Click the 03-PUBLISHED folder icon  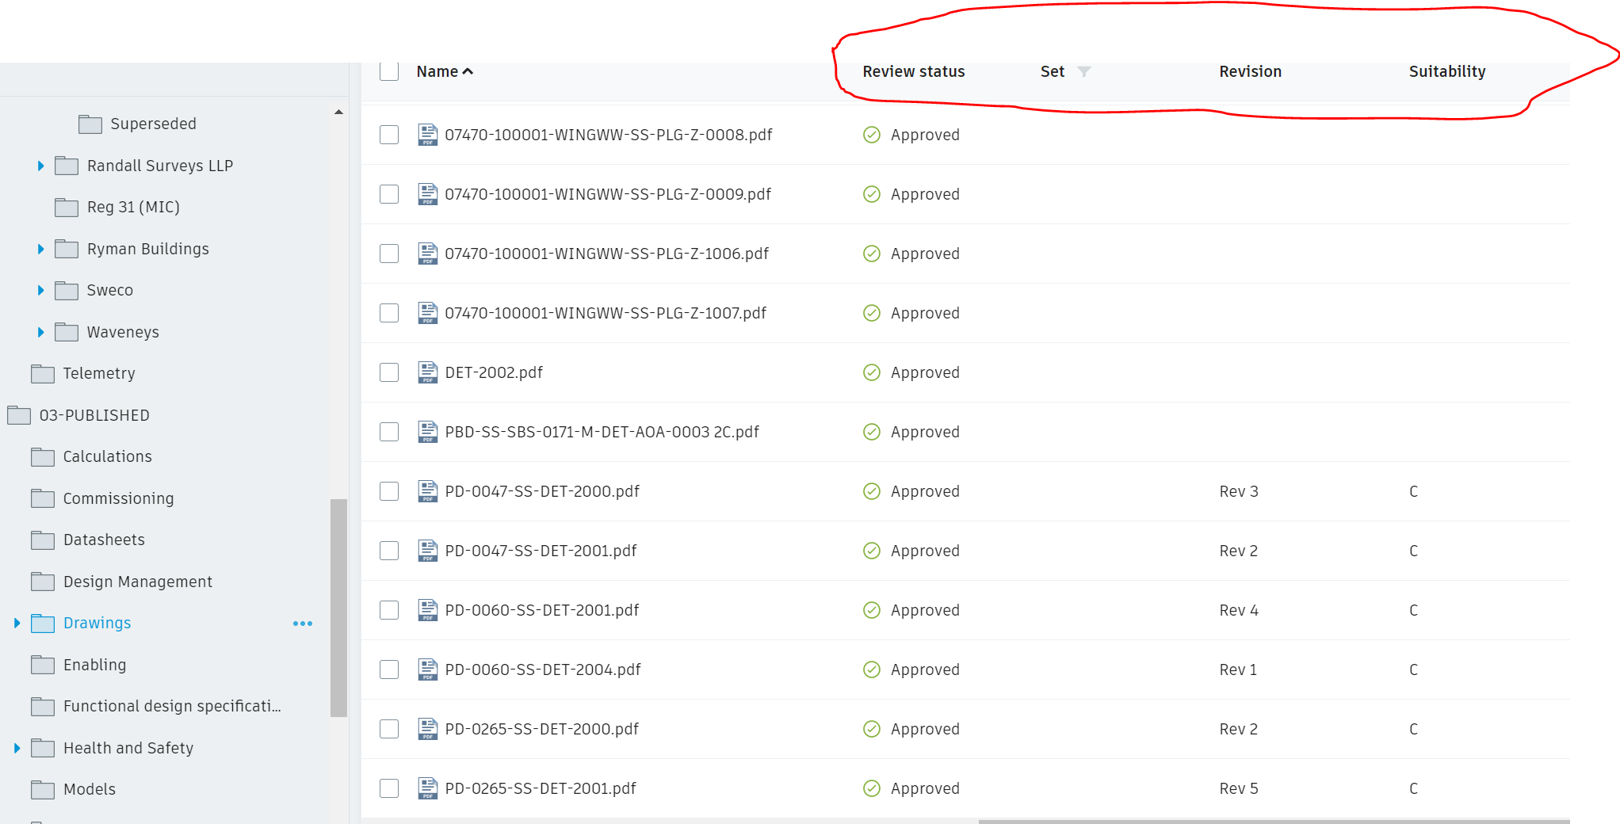19,415
